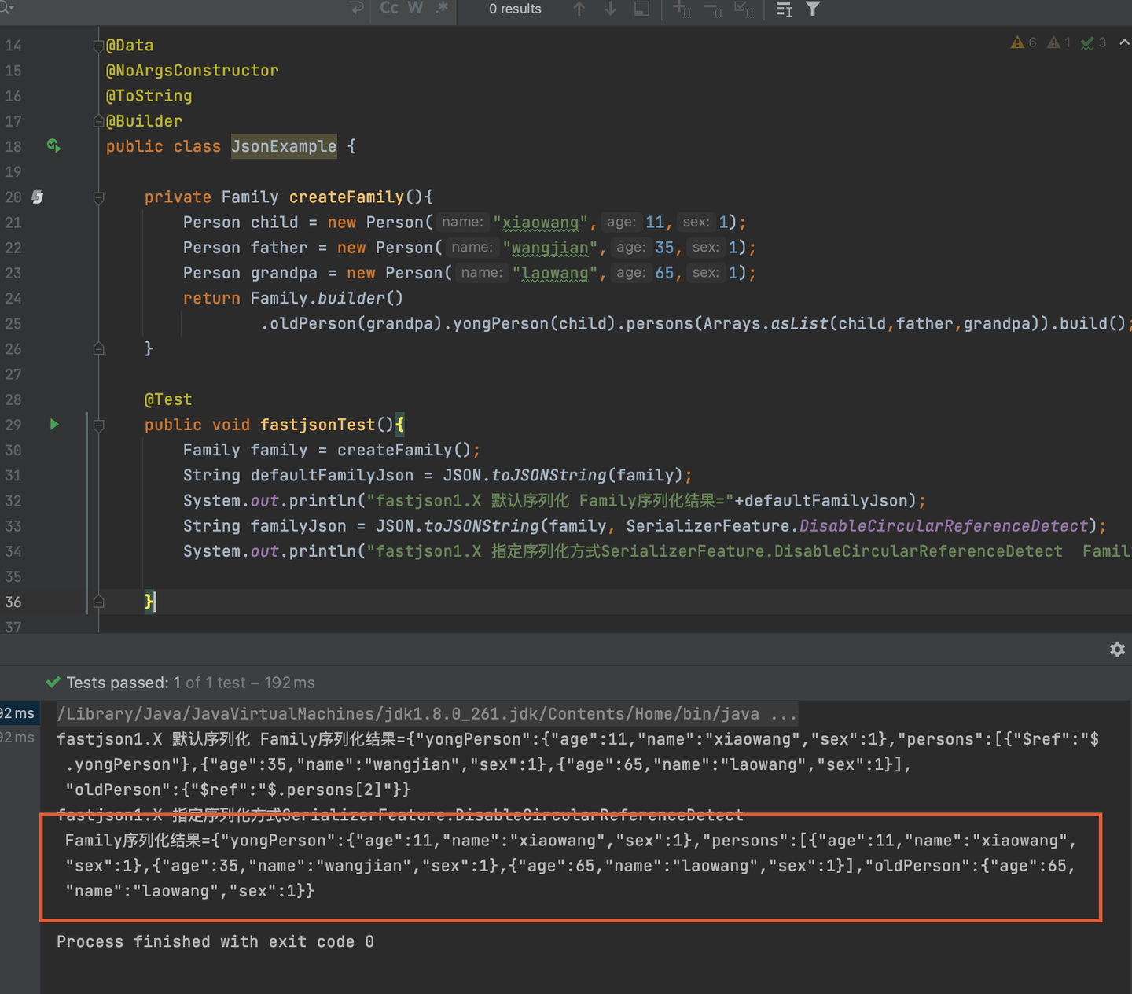
Task: Open the search results filter funnel
Action: tap(813, 9)
